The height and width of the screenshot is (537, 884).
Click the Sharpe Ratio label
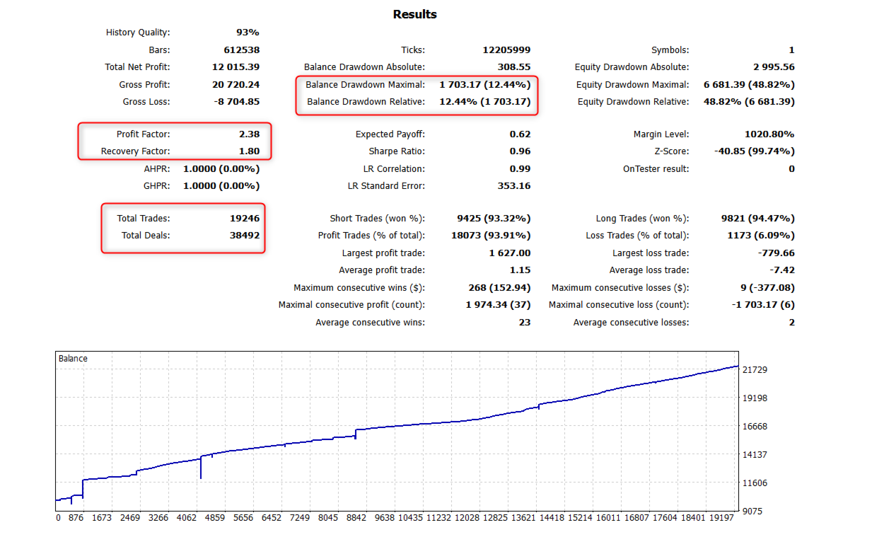tap(397, 151)
